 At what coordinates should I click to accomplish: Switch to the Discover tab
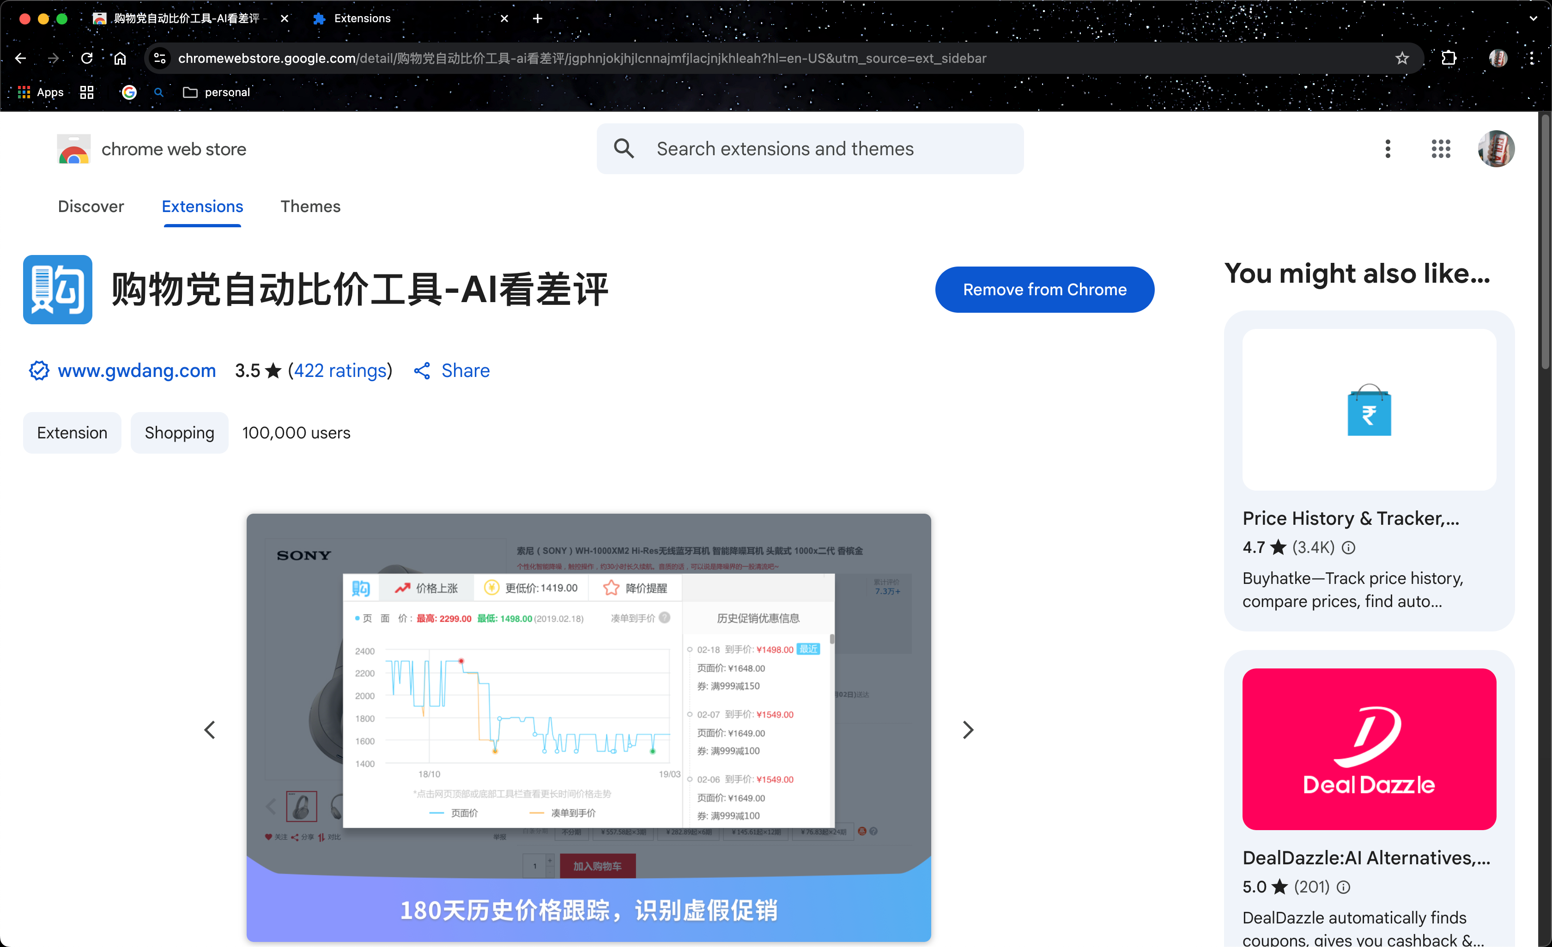point(91,206)
